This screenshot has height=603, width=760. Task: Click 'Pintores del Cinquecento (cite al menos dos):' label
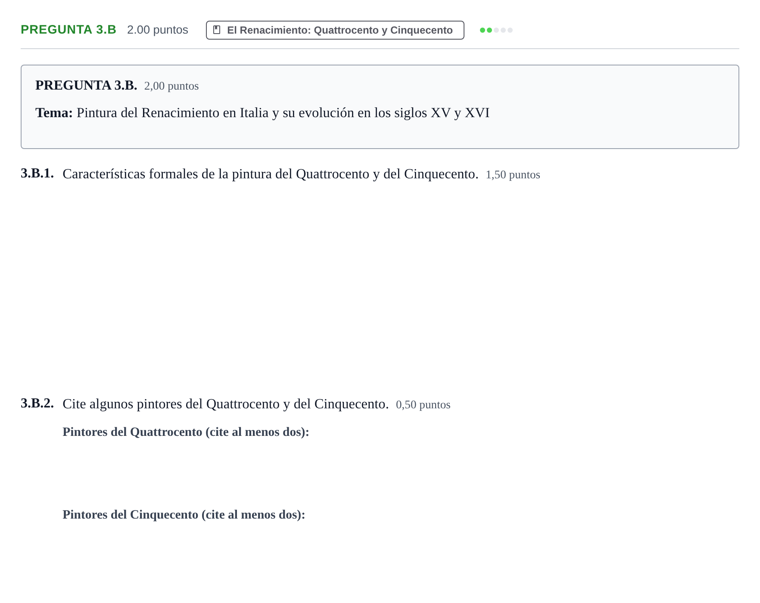coord(184,515)
